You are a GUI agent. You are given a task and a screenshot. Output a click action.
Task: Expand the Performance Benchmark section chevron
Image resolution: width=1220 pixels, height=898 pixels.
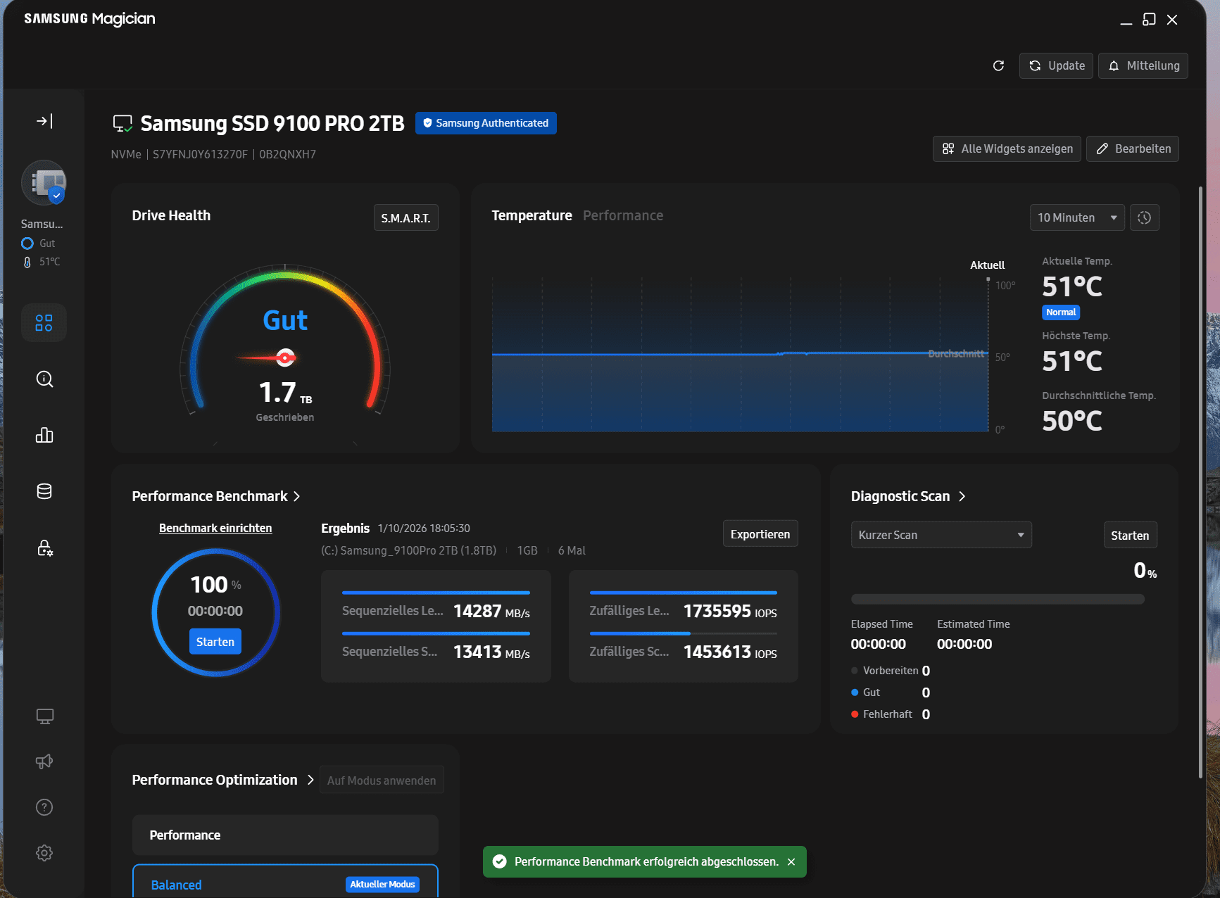point(297,496)
